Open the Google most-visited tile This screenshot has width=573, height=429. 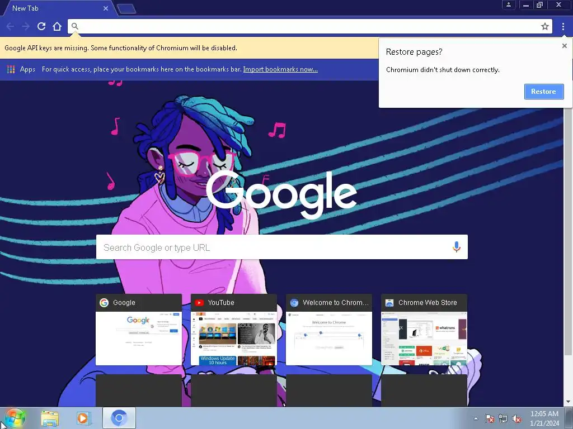[x=139, y=330]
